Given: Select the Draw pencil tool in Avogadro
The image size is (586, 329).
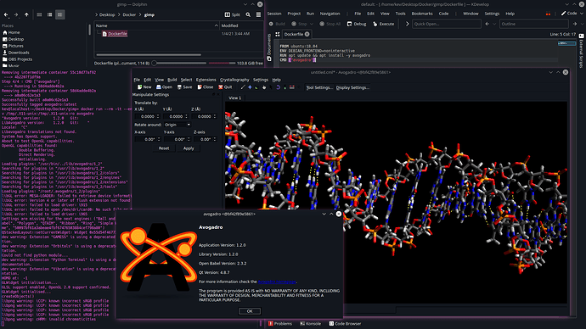Looking at the screenshot, I should point(243,87).
